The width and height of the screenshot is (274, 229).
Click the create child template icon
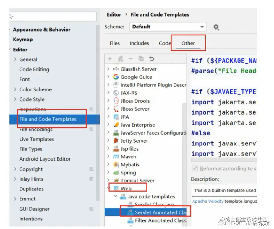pyautogui.click(x=121, y=59)
